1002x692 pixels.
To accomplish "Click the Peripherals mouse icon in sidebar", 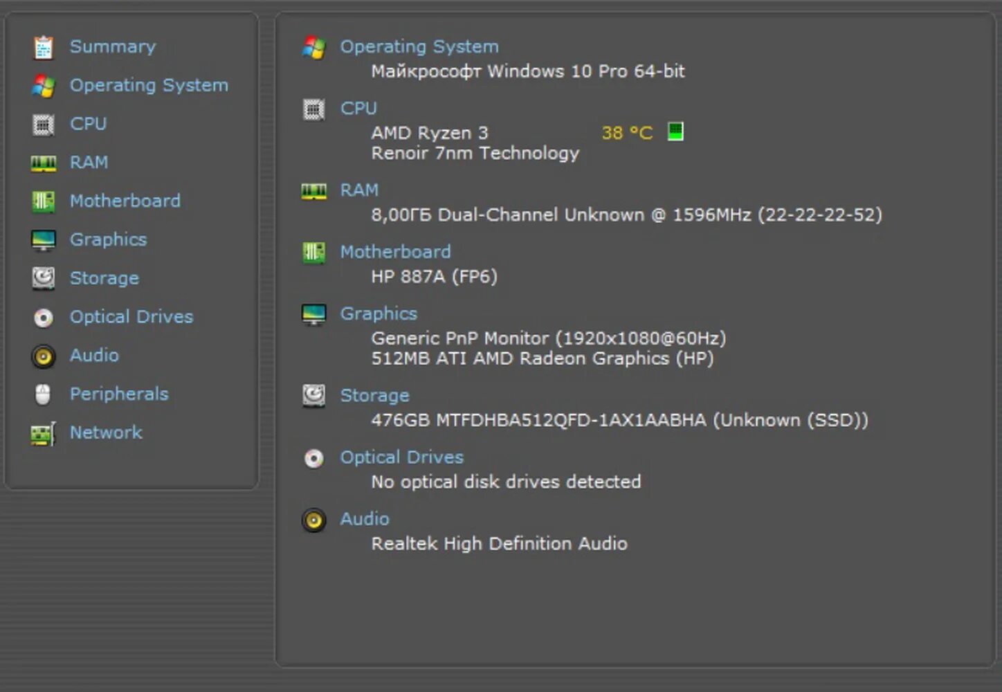I will (43, 394).
